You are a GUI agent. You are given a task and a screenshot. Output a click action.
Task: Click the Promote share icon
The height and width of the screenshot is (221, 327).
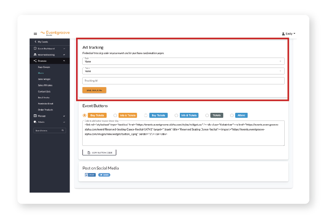pyautogui.click(x=35, y=61)
